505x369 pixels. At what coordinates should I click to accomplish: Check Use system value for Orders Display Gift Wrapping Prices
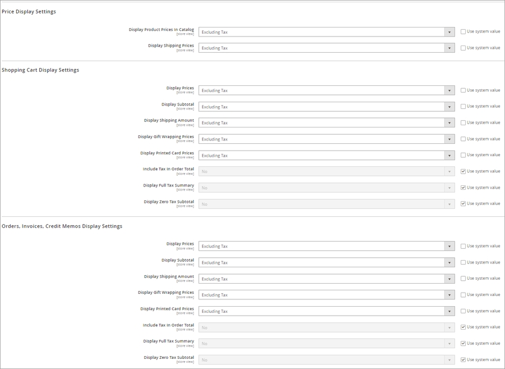coord(463,295)
